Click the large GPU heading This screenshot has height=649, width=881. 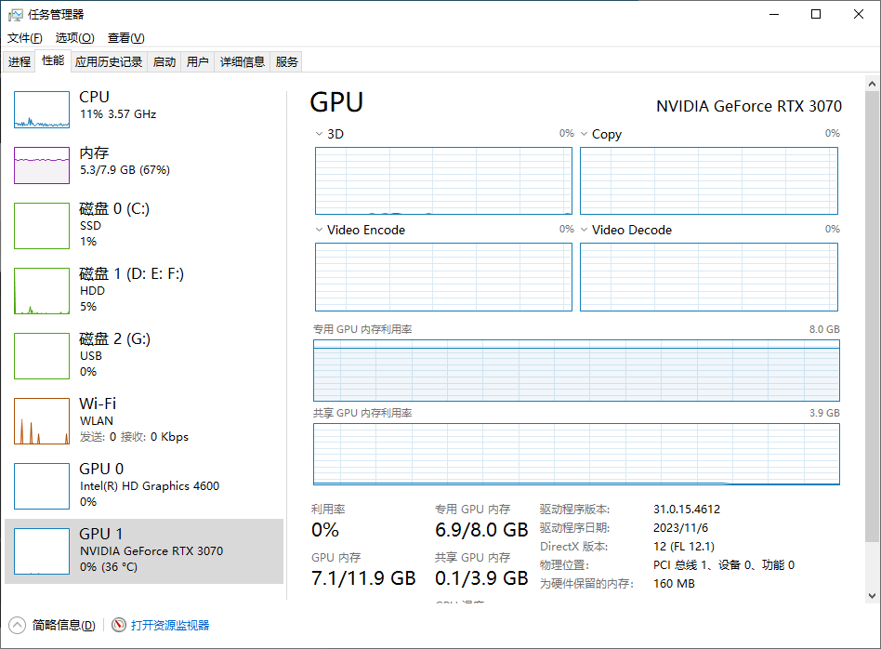pyautogui.click(x=336, y=102)
